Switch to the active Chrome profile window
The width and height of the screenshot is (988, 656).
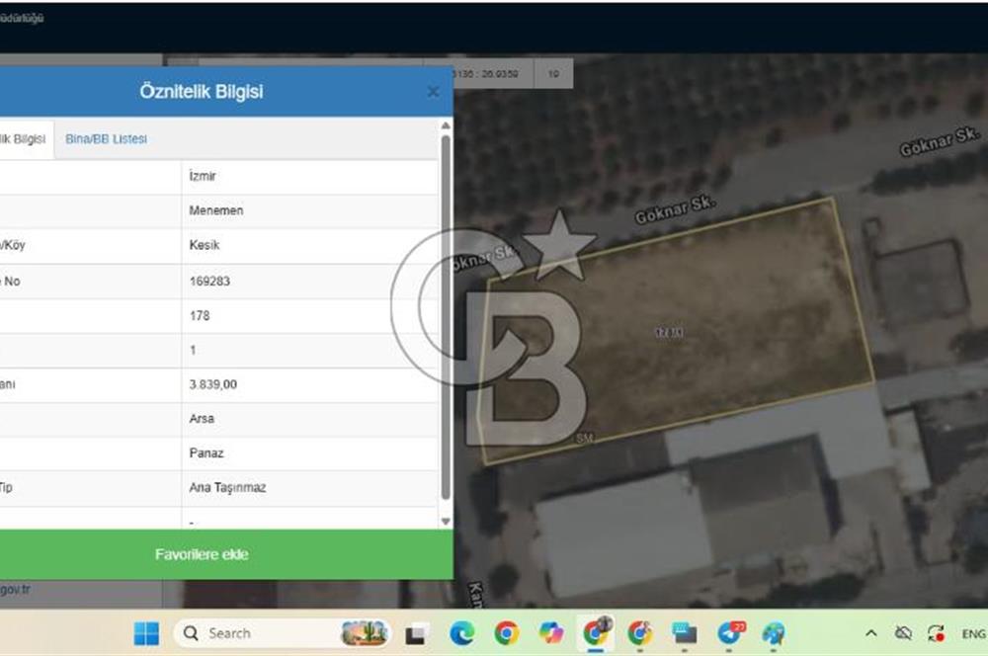point(596,632)
